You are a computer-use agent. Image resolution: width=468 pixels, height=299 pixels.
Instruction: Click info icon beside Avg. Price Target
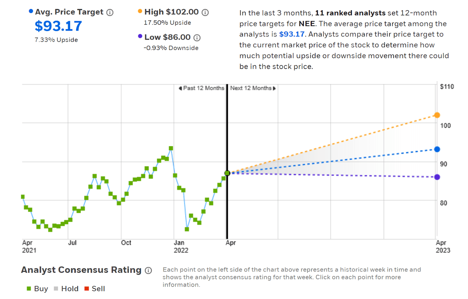tap(110, 12)
